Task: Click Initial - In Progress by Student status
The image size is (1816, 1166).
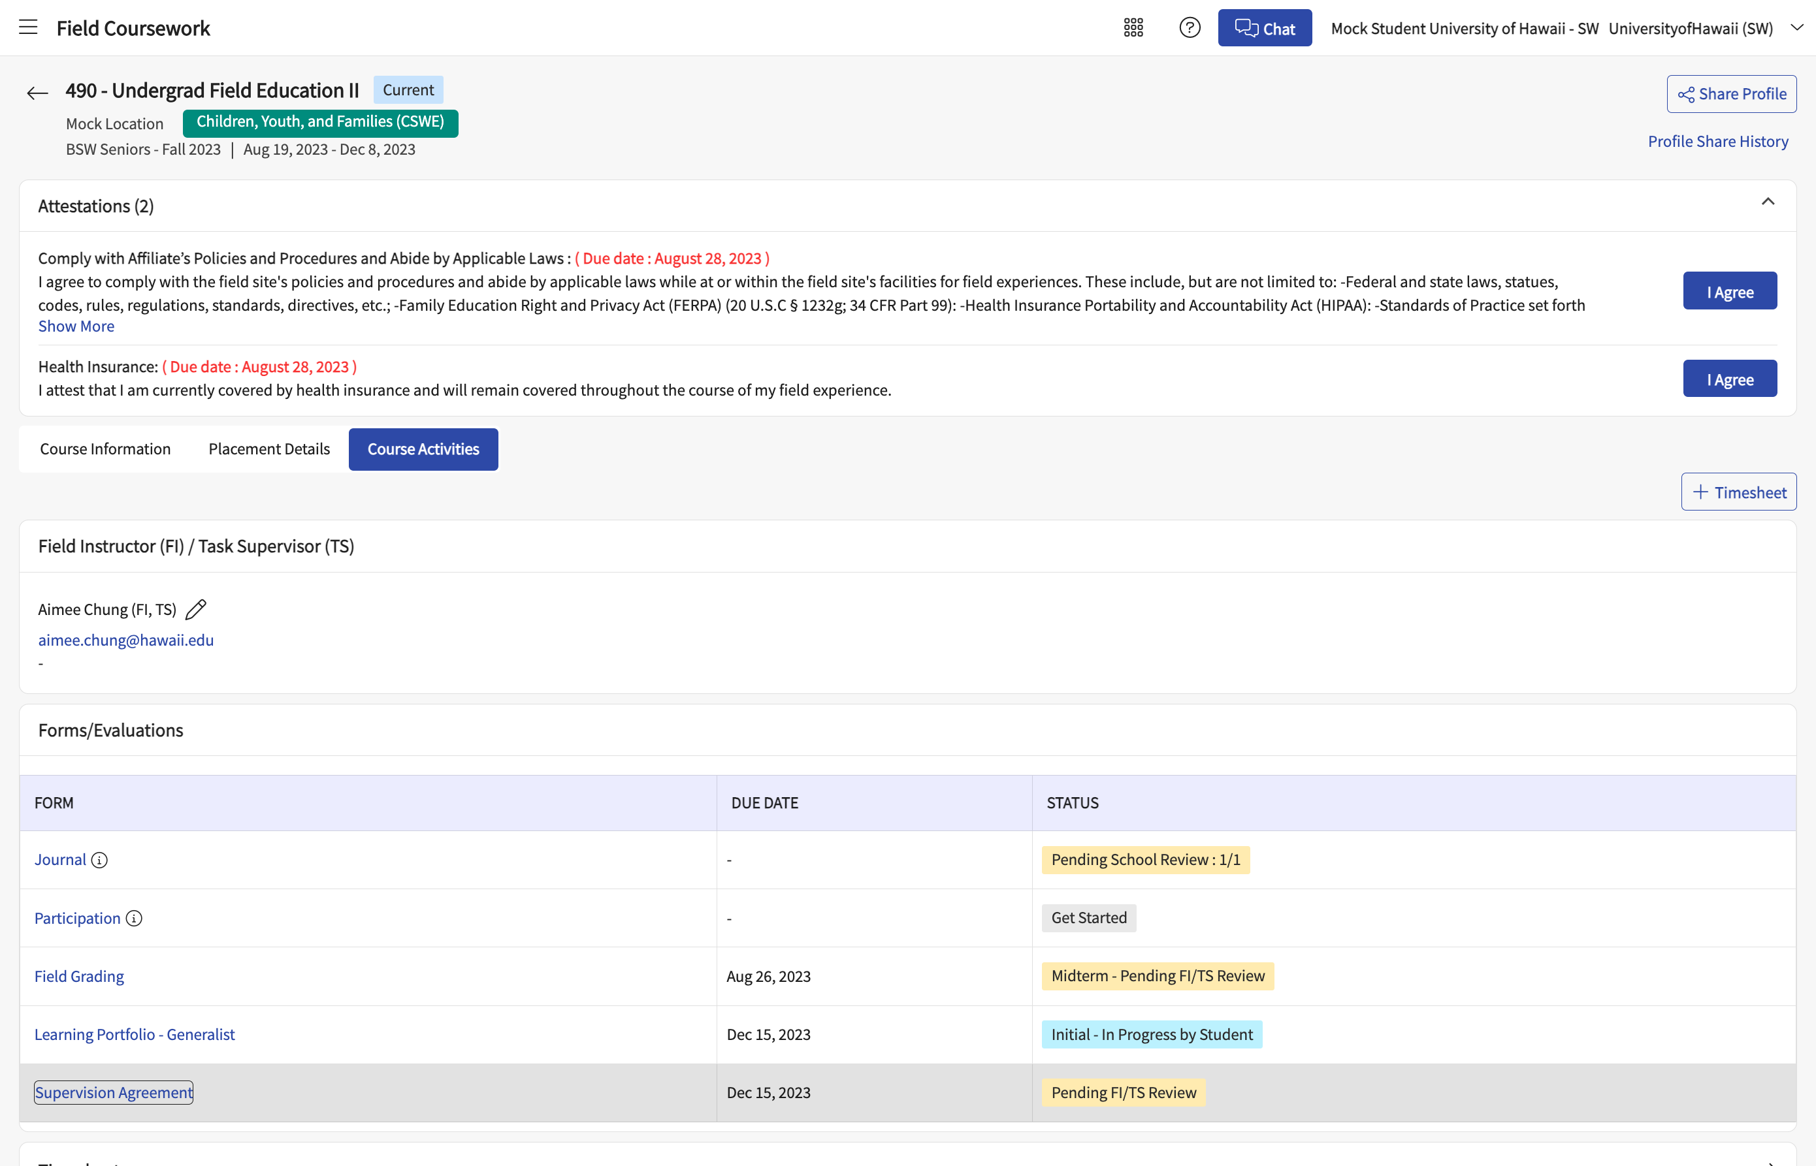Action: click(1152, 1035)
